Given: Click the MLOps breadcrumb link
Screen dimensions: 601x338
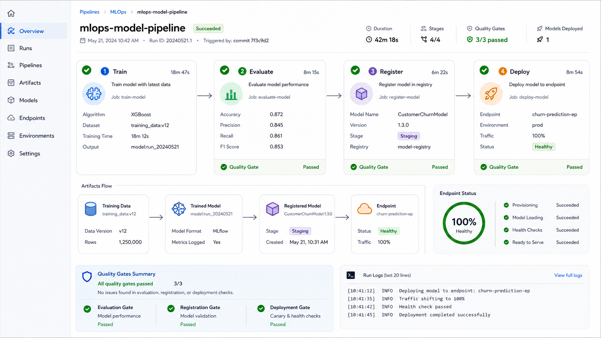Looking at the screenshot, I should click(x=118, y=12).
